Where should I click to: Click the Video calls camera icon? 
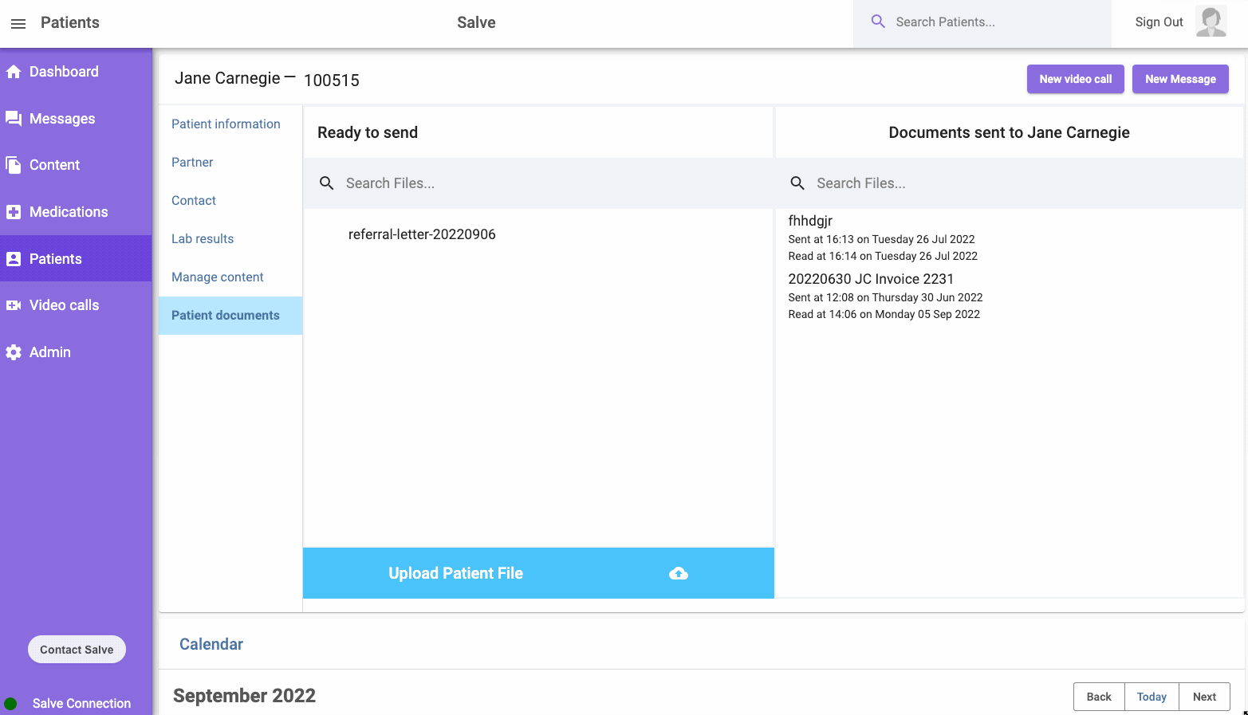pos(14,305)
